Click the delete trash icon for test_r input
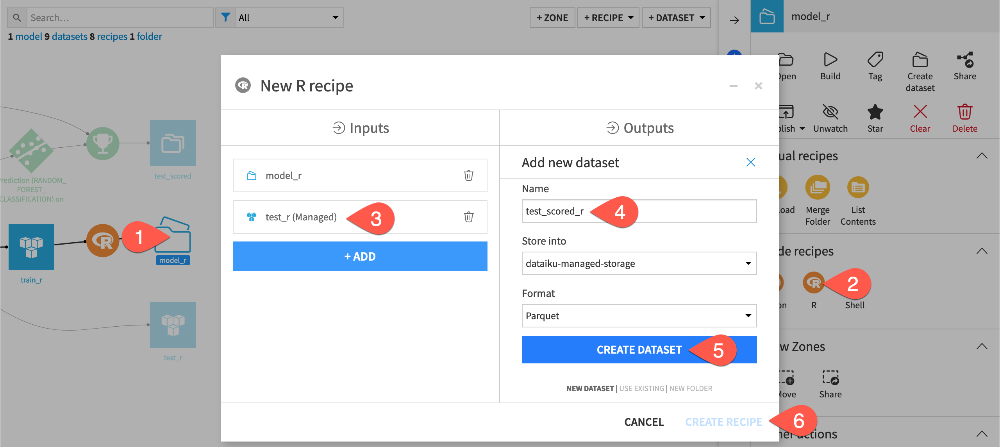 pyautogui.click(x=470, y=217)
